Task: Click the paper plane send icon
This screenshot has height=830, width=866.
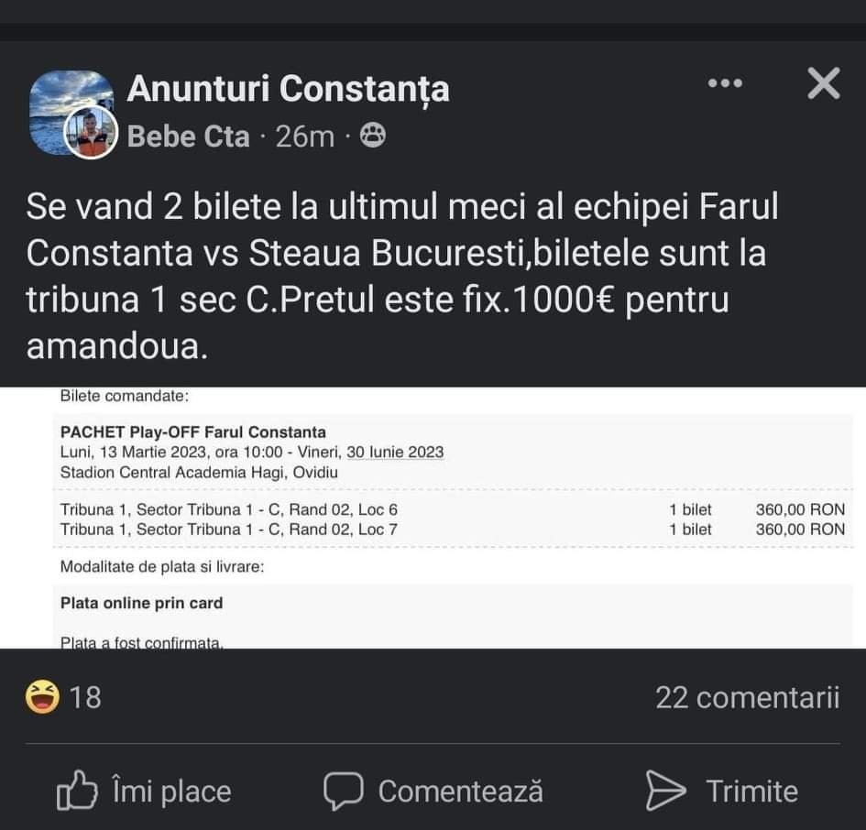Action: [665, 791]
